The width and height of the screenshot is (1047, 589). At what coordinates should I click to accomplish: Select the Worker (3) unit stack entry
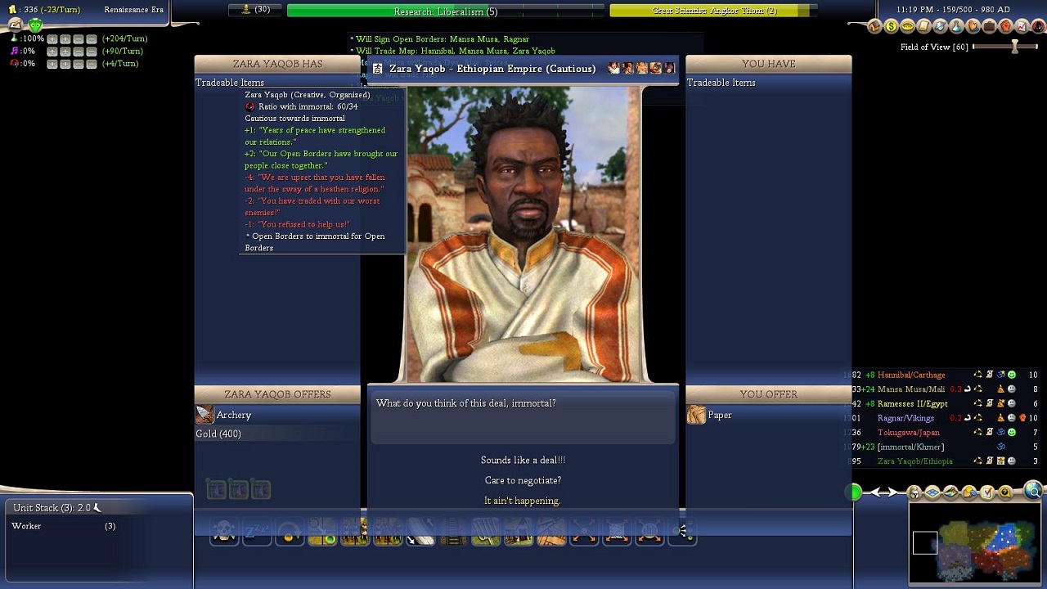pos(64,526)
